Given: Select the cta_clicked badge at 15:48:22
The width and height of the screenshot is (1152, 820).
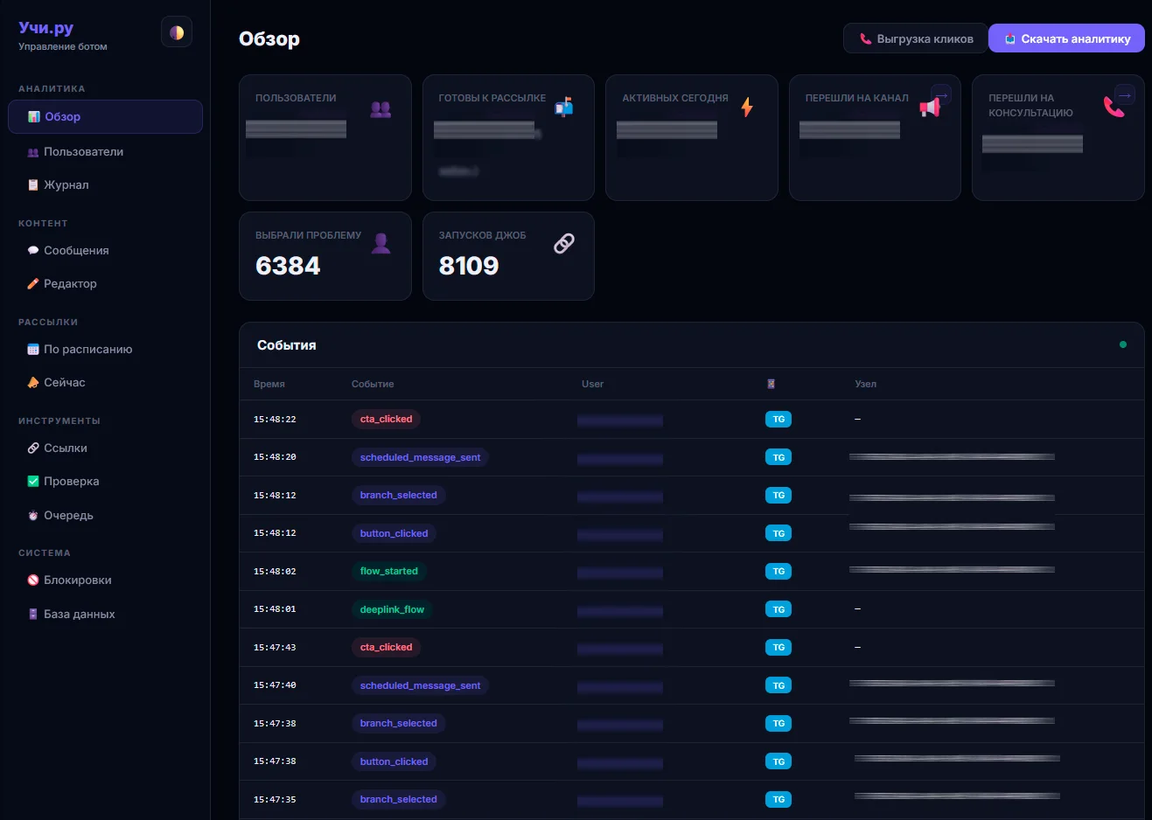Looking at the screenshot, I should coord(386,420).
